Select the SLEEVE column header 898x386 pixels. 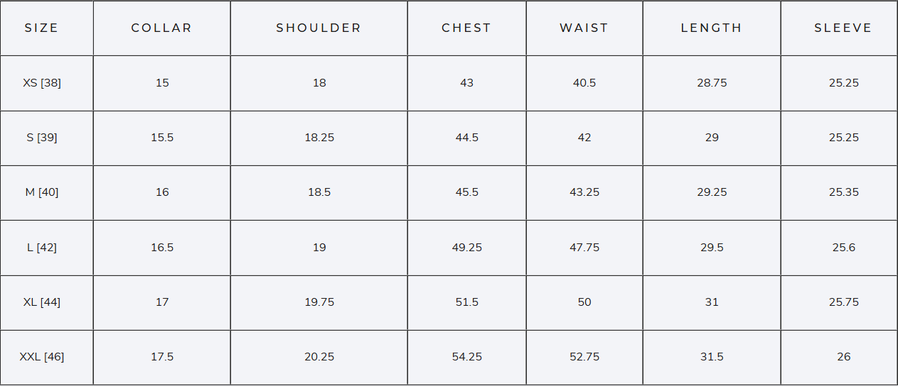click(843, 28)
